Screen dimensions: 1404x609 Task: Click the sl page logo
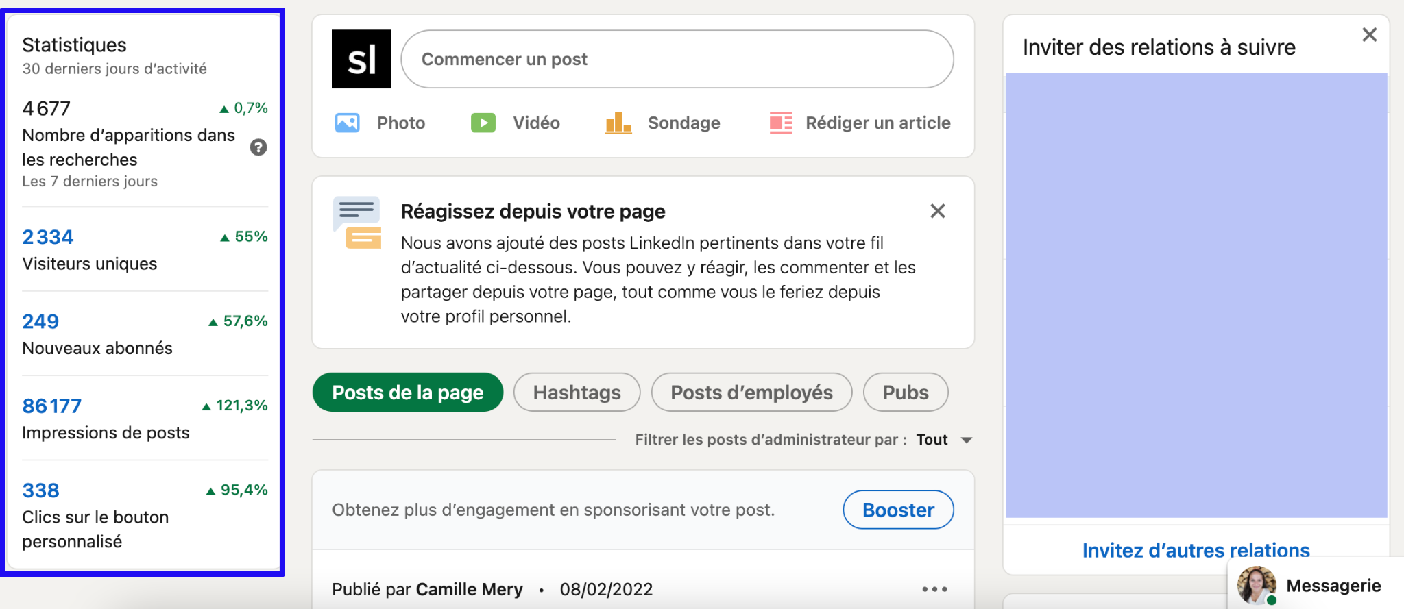pyautogui.click(x=361, y=59)
